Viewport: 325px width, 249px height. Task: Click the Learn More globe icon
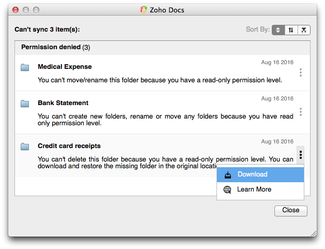[227, 189]
